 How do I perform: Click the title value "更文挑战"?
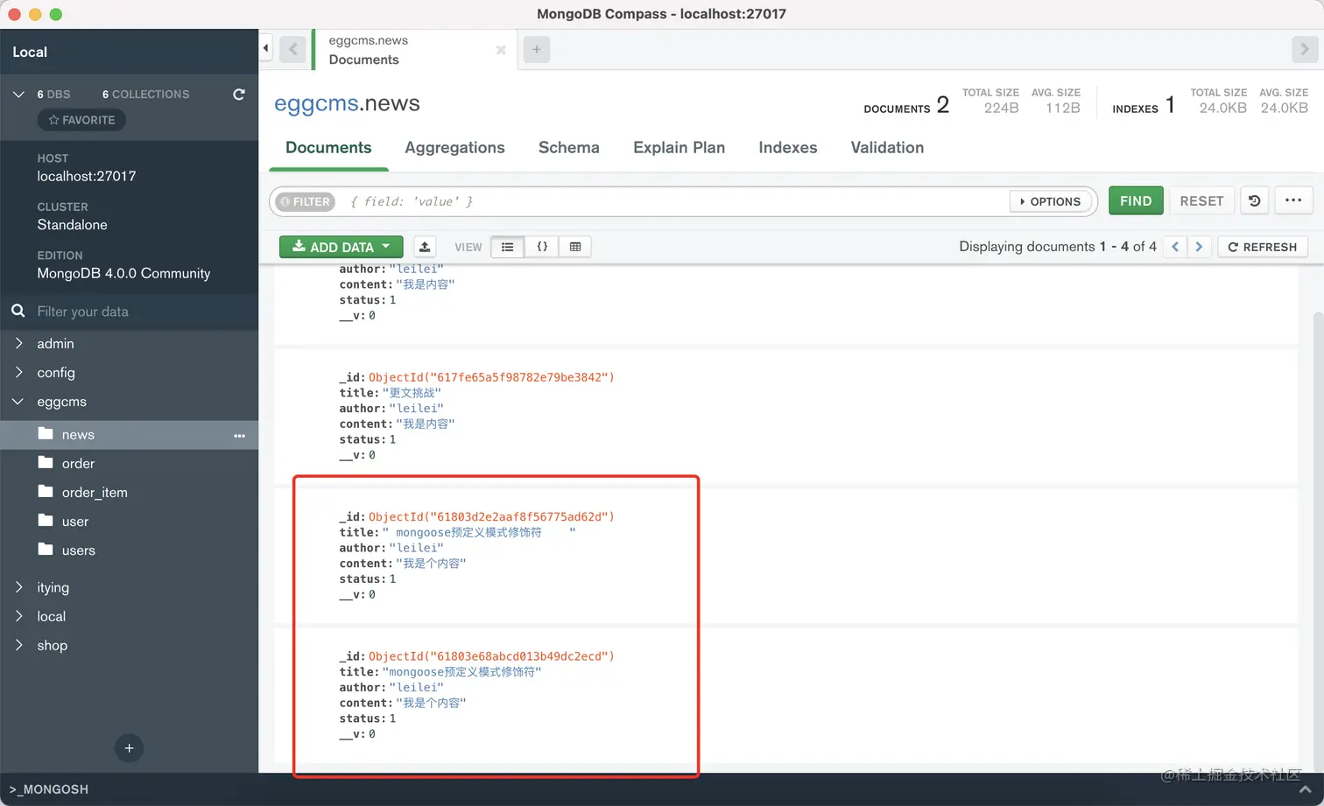coord(412,393)
